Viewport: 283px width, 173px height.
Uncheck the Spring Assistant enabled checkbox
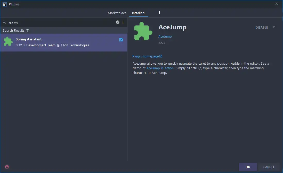pyautogui.click(x=121, y=40)
